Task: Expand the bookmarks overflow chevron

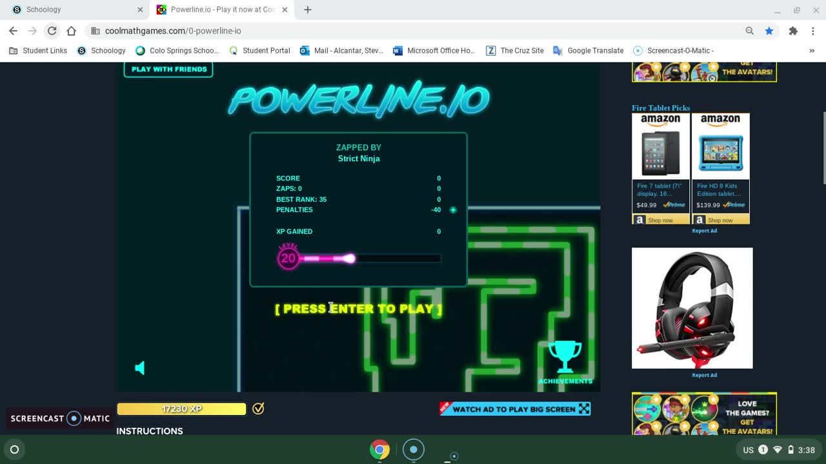Action: click(812, 50)
